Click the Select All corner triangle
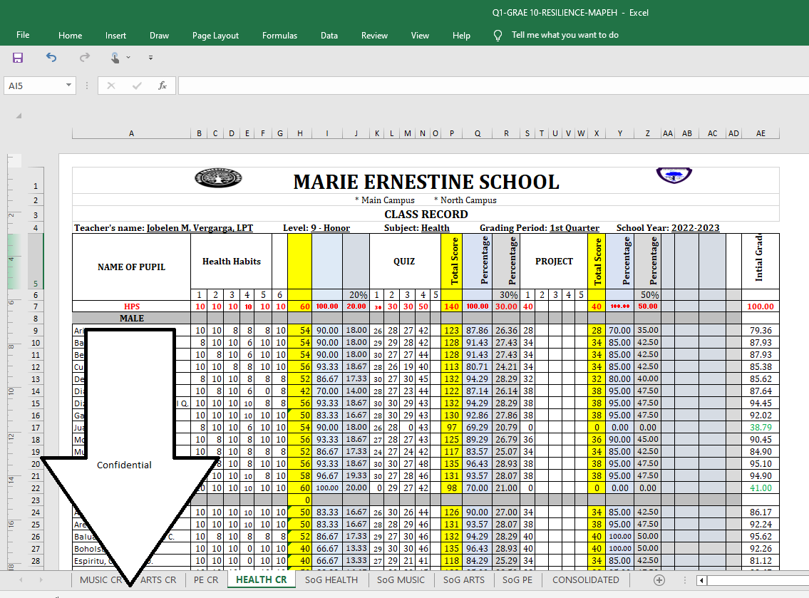This screenshot has height=598, width=809. click(x=19, y=115)
